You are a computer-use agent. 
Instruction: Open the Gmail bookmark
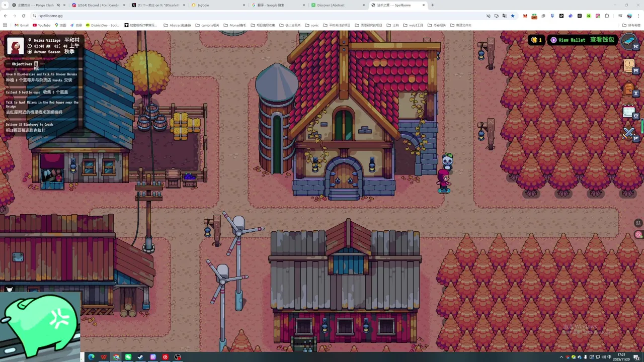click(22, 25)
